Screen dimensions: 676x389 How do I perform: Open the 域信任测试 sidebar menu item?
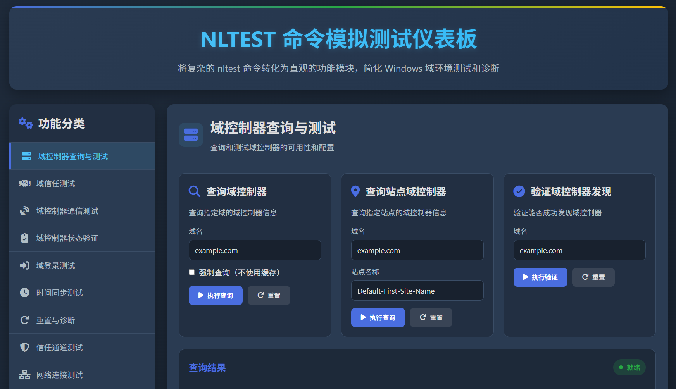coord(82,183)
